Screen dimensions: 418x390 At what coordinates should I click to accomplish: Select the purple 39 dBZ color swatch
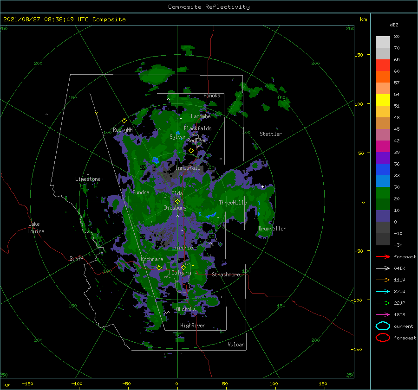pos(383,158)
